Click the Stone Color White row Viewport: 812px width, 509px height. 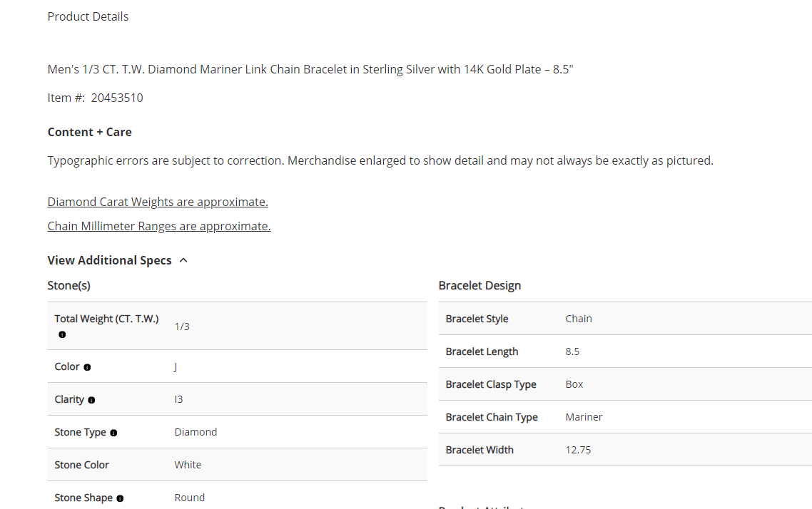click(237, 465)
